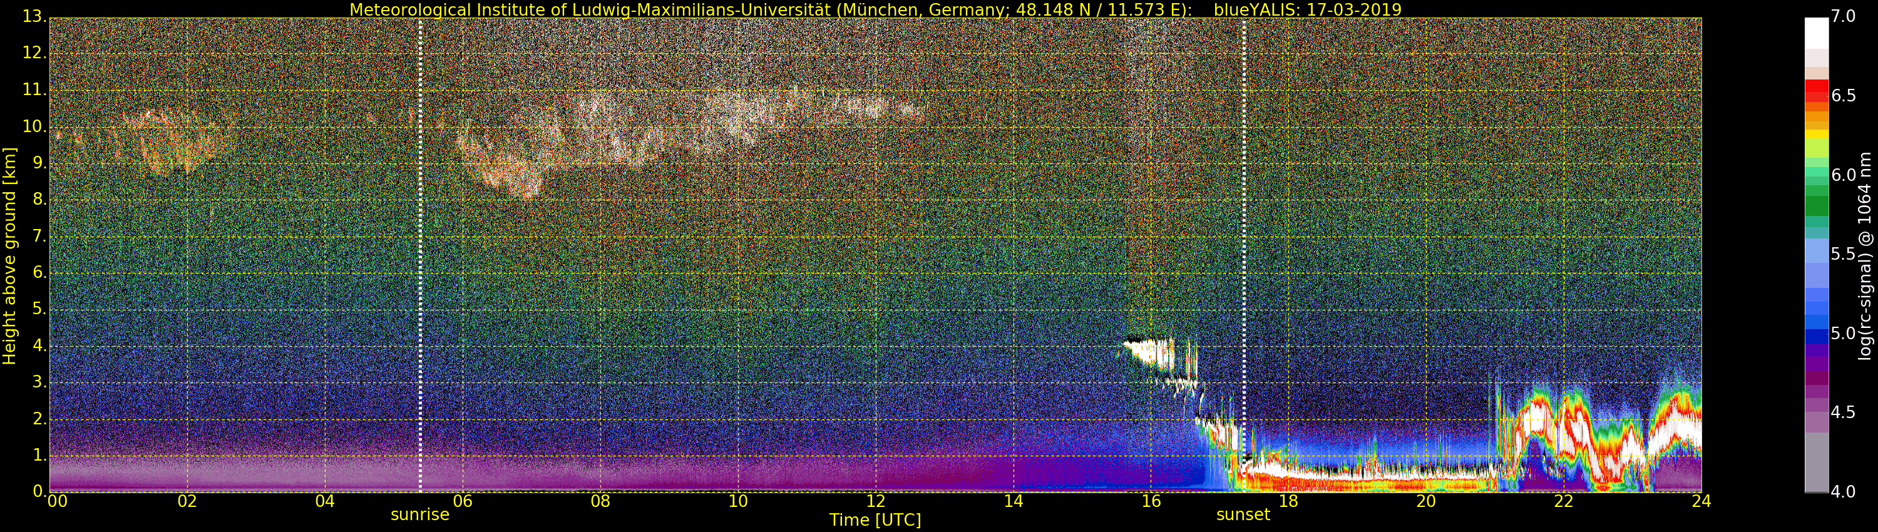The width and height of the screenshot is (1878, 532).
Task: Click the '08' tick on the time axis
Action: (600, 501)
